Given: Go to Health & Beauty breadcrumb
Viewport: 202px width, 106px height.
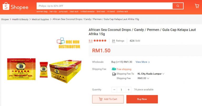Looking at the screenshot, I should (20, 19).
